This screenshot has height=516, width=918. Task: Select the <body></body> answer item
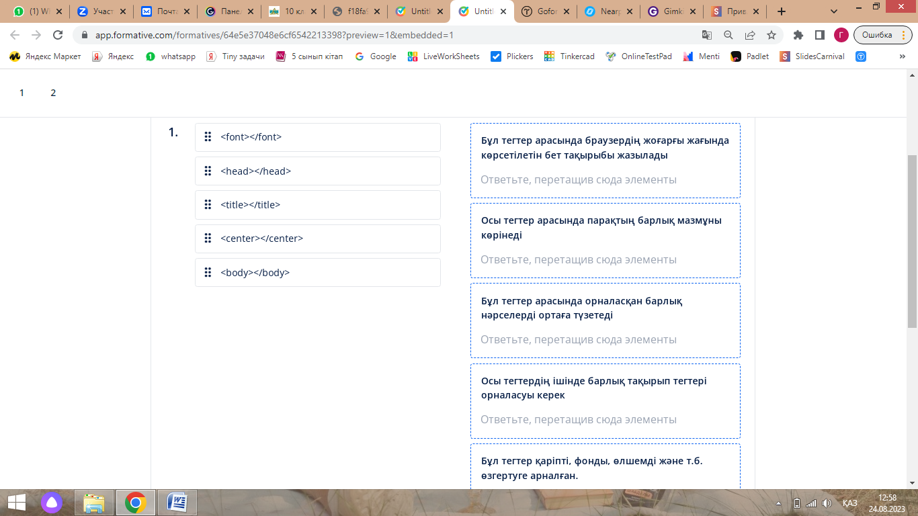click(318, 273)
